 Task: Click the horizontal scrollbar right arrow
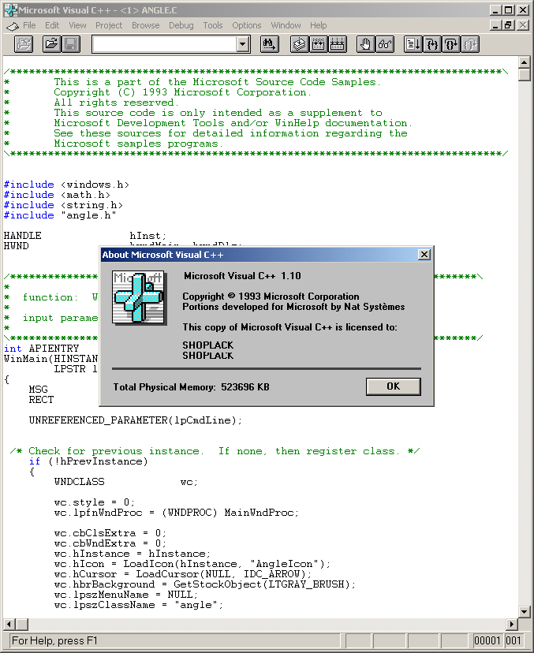[513, 624]
